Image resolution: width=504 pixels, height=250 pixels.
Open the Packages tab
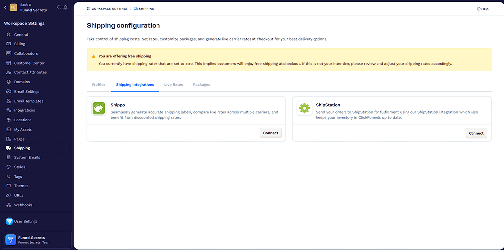pyautogui.click(x=201, y=85)
